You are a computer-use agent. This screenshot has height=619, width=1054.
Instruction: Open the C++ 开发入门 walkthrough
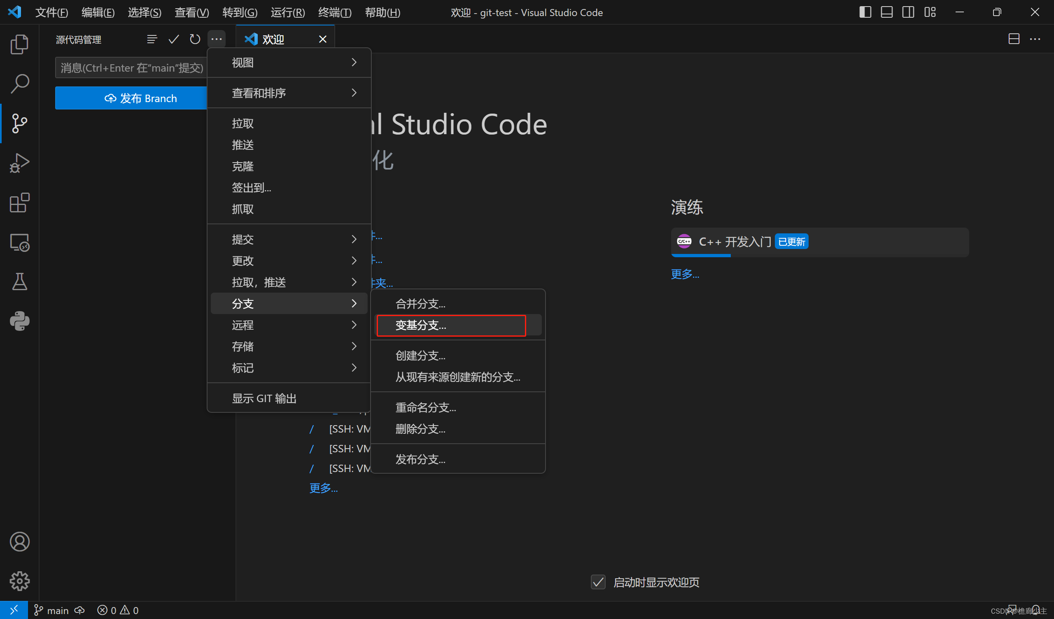point(819,242)
